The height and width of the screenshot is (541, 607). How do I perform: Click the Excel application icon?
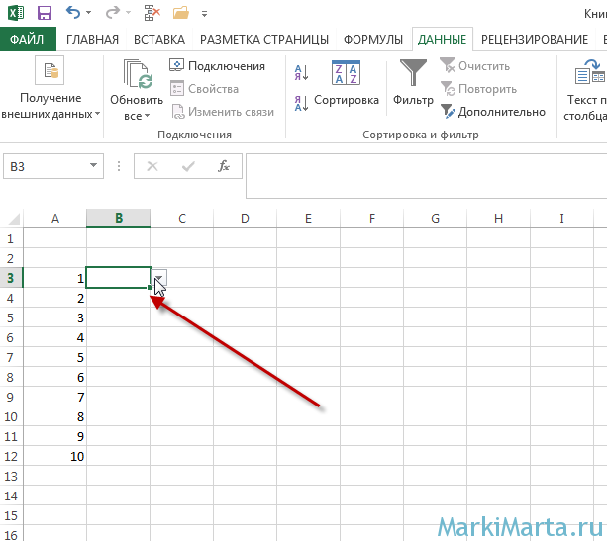click(16, 13)
